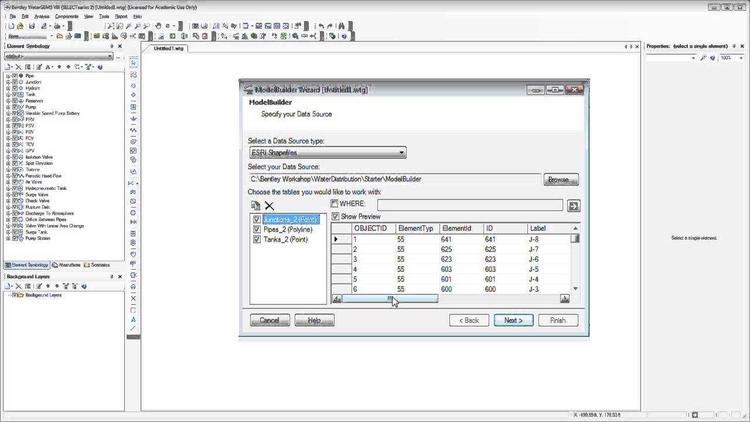Click the green arrow apply WHERE button
The image size is (750, 422).
(574, 206)
